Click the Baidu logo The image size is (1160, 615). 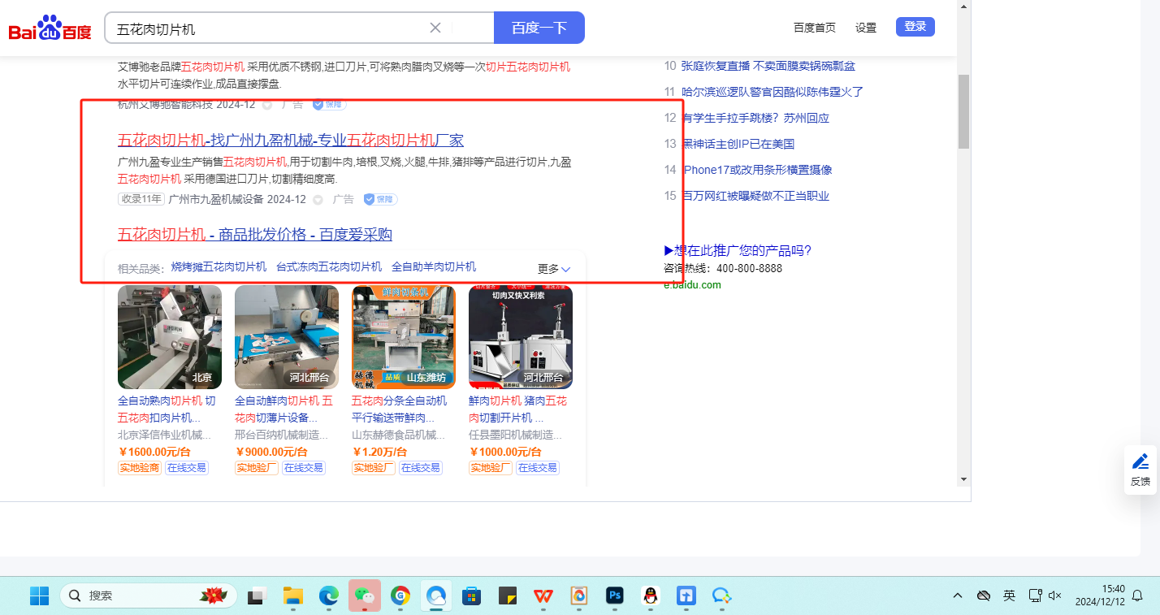click(50, 28)
